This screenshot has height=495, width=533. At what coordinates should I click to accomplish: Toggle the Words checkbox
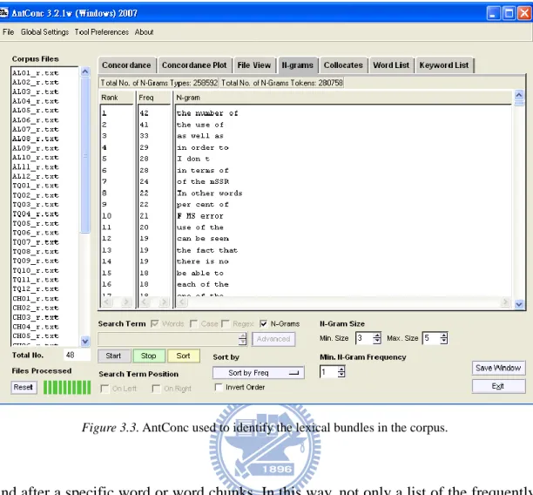pos(155,323)
